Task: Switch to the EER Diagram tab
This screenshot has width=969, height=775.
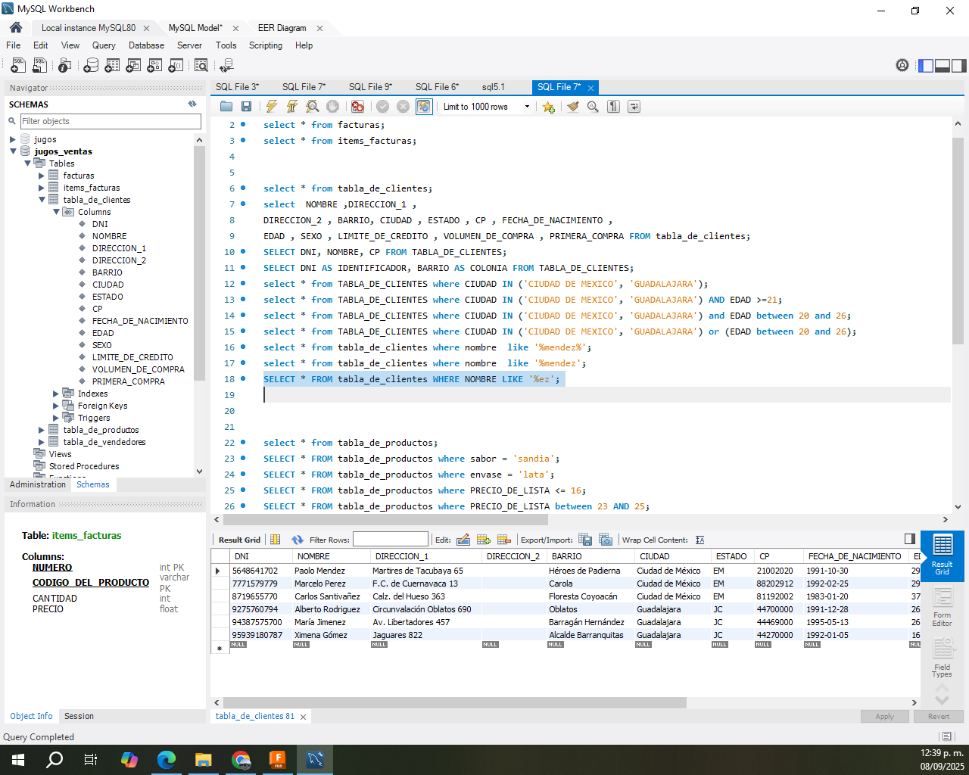Action: [x=282, y=28]
